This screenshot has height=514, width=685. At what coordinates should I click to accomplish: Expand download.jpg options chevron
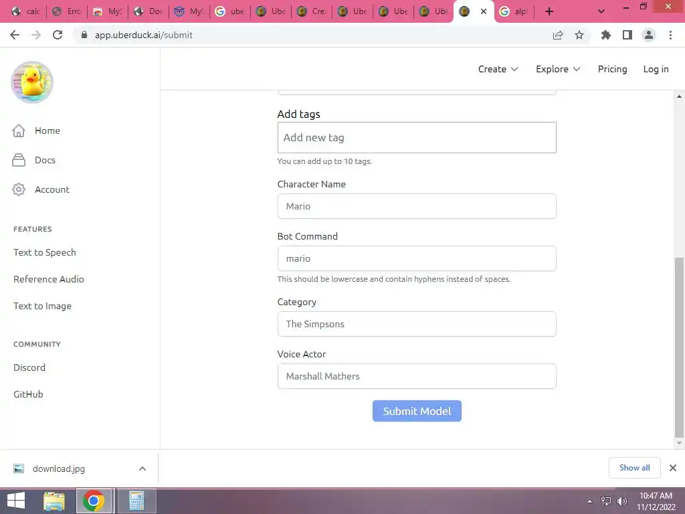coord(142,468)
